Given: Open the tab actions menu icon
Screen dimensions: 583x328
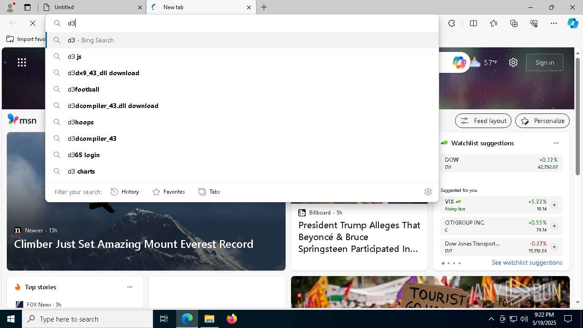Looking at the screenshot, I should coord(27,7).
